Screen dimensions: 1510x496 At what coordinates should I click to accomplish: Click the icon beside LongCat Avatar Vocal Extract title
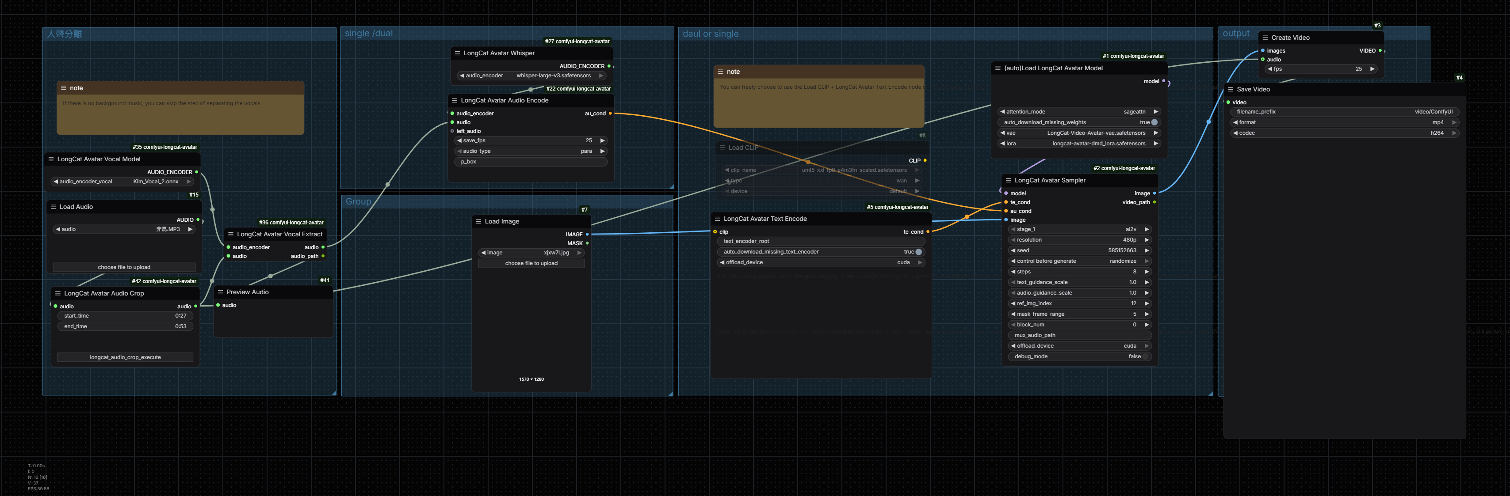pyautogui.click(x=230, y=234)
